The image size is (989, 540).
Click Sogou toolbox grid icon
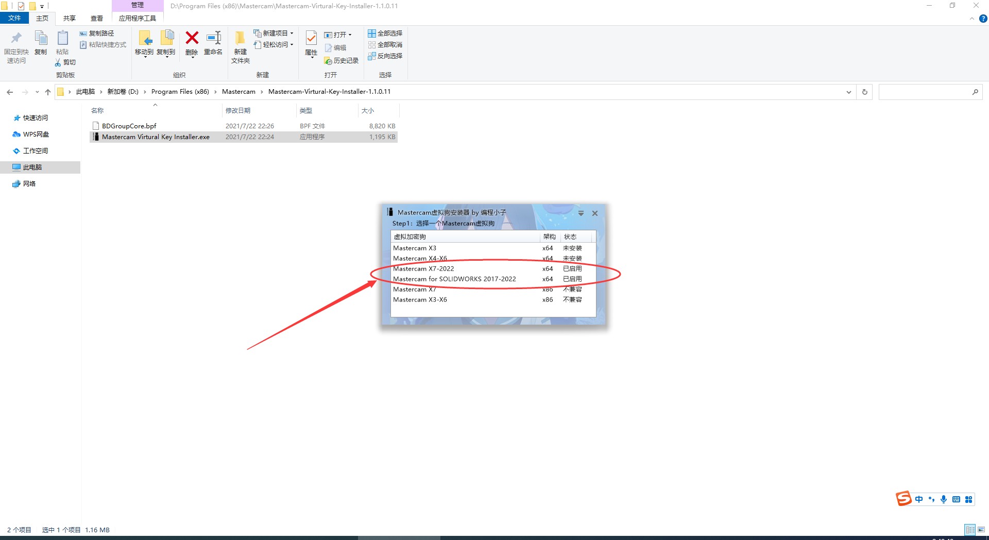[968, 499]
